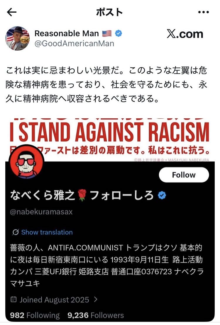Tap the American flag emoji in display name
220x325 pixels.
click(107, 33)
